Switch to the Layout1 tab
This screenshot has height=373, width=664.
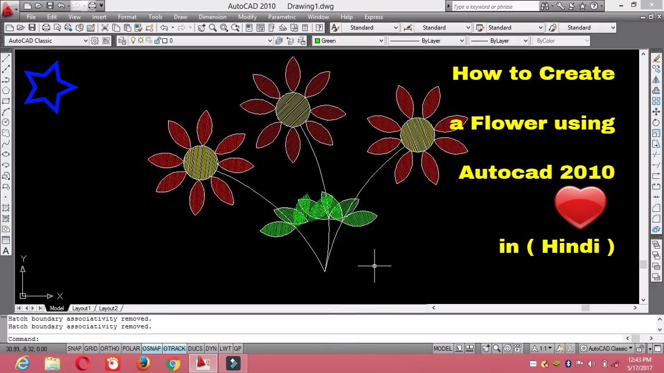pyautogui.click(x=81, y=308)
